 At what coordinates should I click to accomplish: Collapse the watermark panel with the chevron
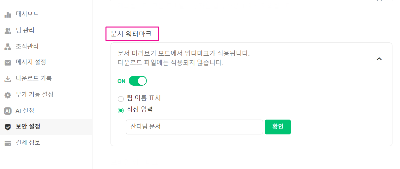click(379, 59)
